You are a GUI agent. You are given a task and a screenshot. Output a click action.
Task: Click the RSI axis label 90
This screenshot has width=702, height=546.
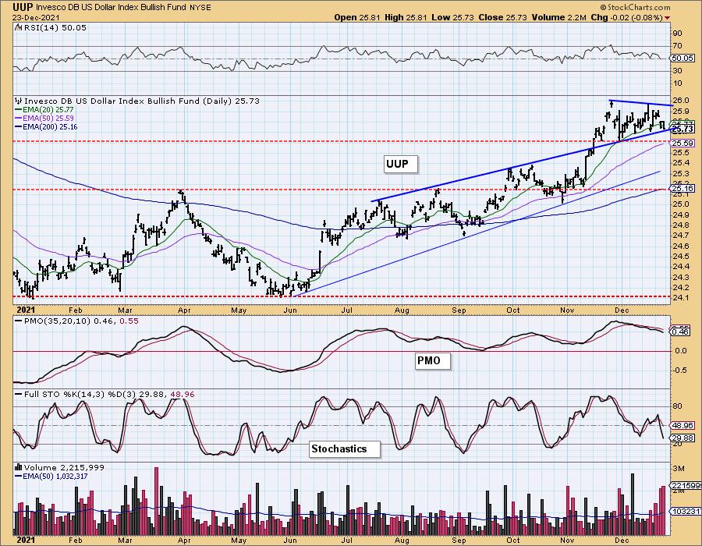pos(677,34)
